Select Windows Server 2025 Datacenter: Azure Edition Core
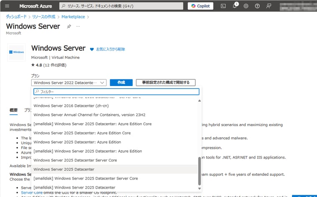 point(114,133)
